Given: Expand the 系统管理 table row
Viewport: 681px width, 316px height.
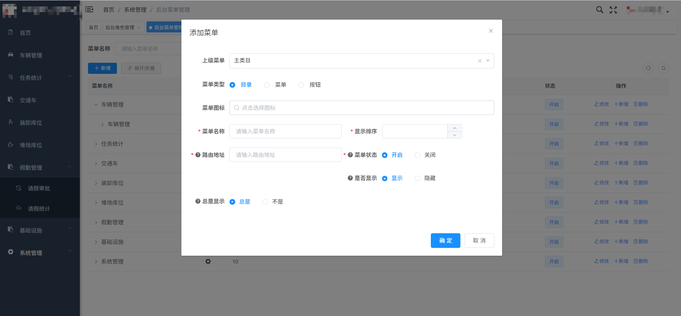Looking at the screenshot, I should pyautogui.click(x=96, y=261).
